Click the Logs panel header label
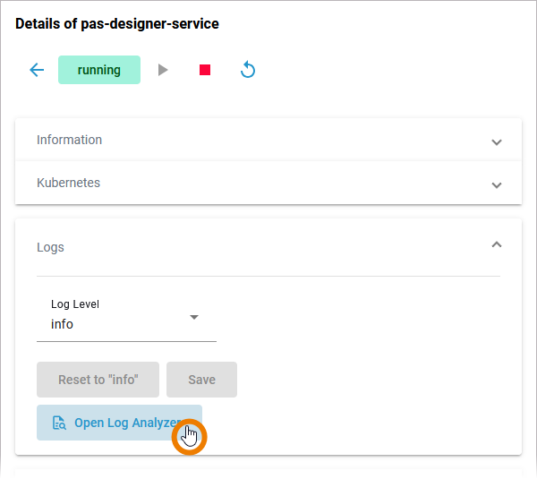Screen dimensions: 537x479 [50, 247]
